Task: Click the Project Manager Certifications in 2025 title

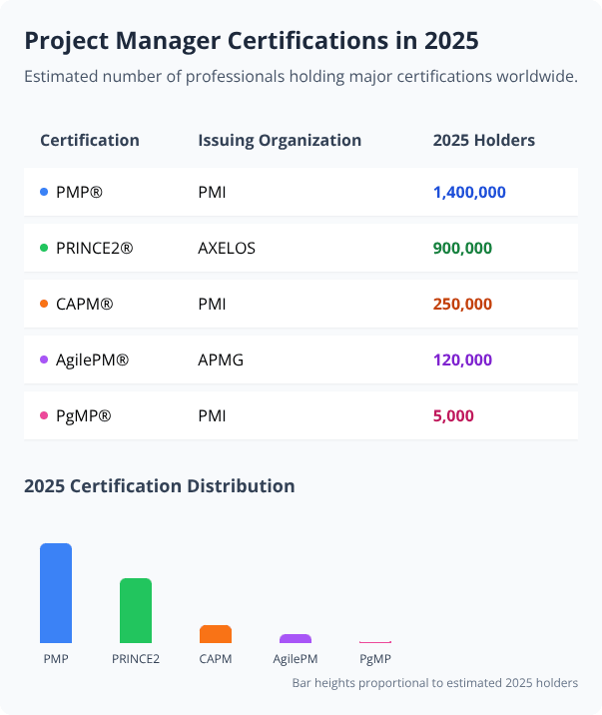Action: pos(252,41)
